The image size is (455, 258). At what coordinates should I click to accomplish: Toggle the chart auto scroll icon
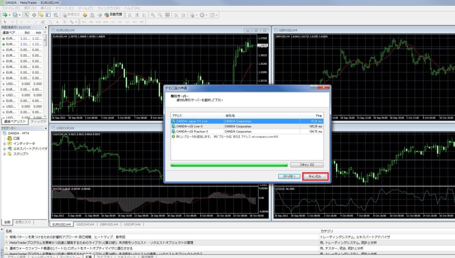click(x=176, y=15)
